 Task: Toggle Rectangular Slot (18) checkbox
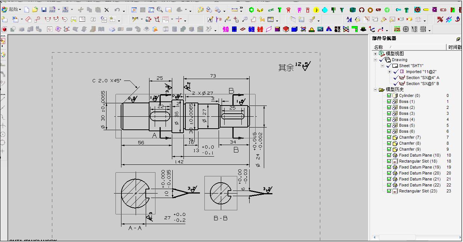389,161
